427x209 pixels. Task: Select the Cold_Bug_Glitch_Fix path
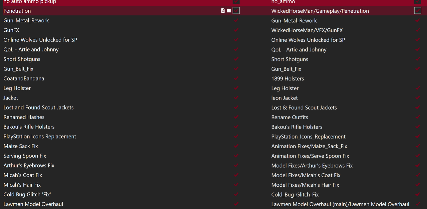pos(295,195)
